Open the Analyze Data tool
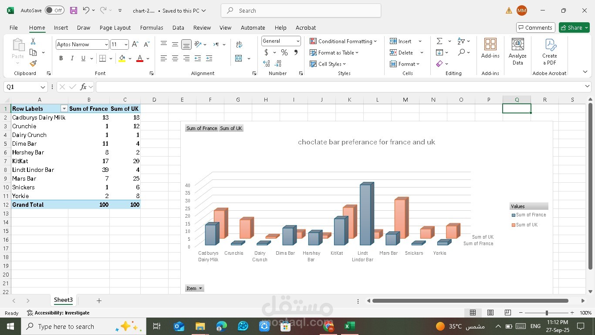The width and height of the screenshot is (595, 335). pyautogui.click(x=517, y=52)
